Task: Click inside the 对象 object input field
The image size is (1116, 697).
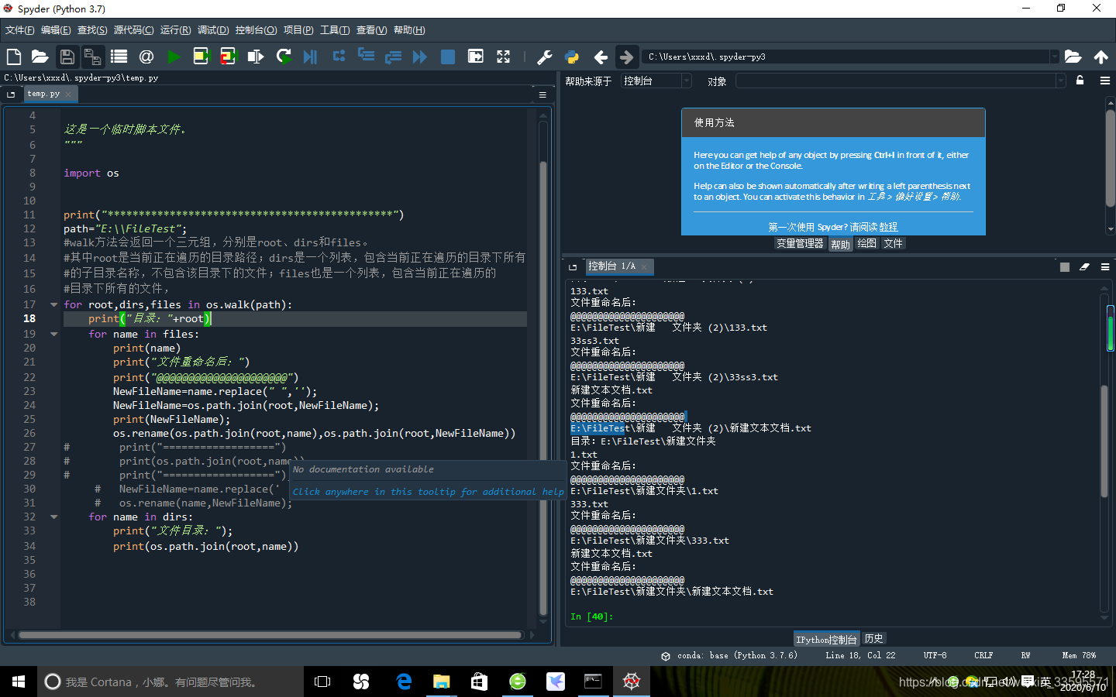Action: tap(895, 81)
